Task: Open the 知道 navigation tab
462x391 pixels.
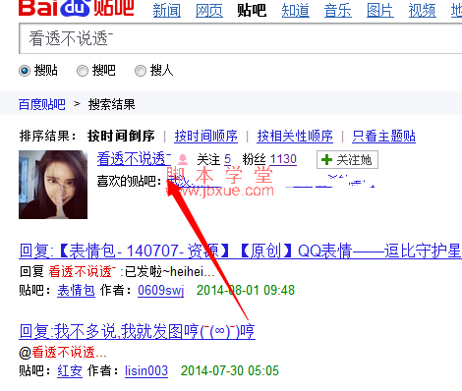Action: coord(295,11)
